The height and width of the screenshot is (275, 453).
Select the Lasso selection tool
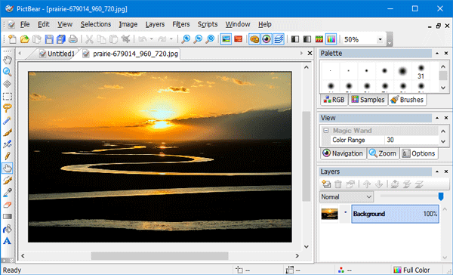click(8, 108)
